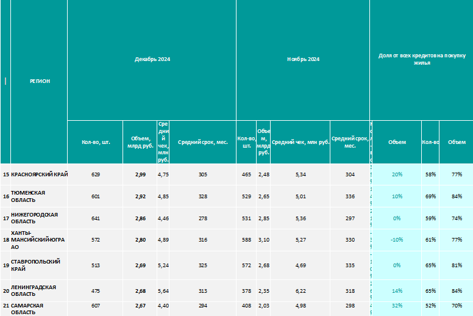Click 513 in Ставропольский край row
Image resolution: width=473 pixels, height=316 pixels.
(x=96, y=265)
